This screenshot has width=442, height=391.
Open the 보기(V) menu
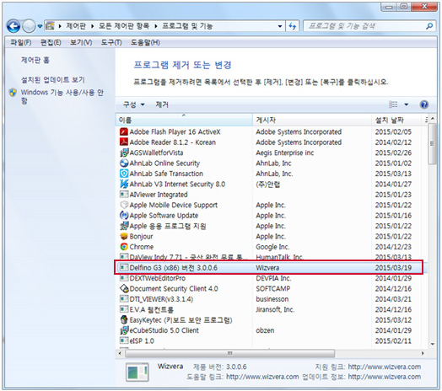click(81, 42)
